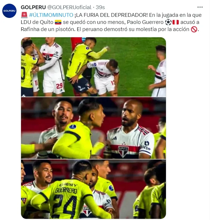Open the tweet via the 39s timestamp
210x220 pixels.
[x=100, y=7]
